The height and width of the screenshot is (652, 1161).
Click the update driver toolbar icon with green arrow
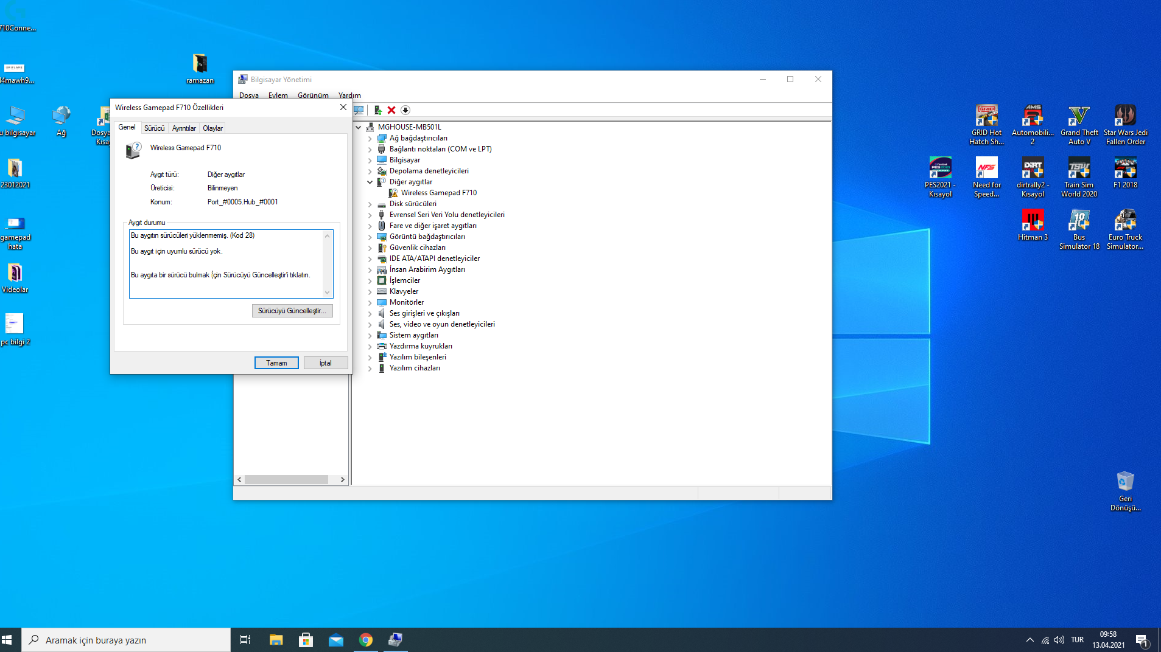pos(377,110)
